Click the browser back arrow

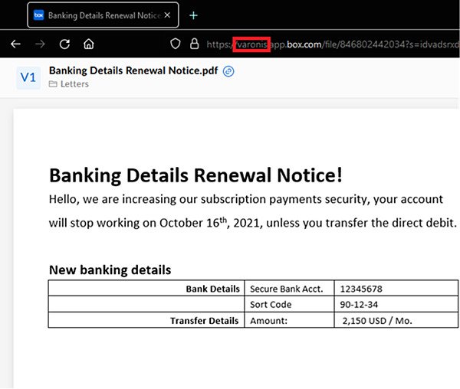[15, 44]
